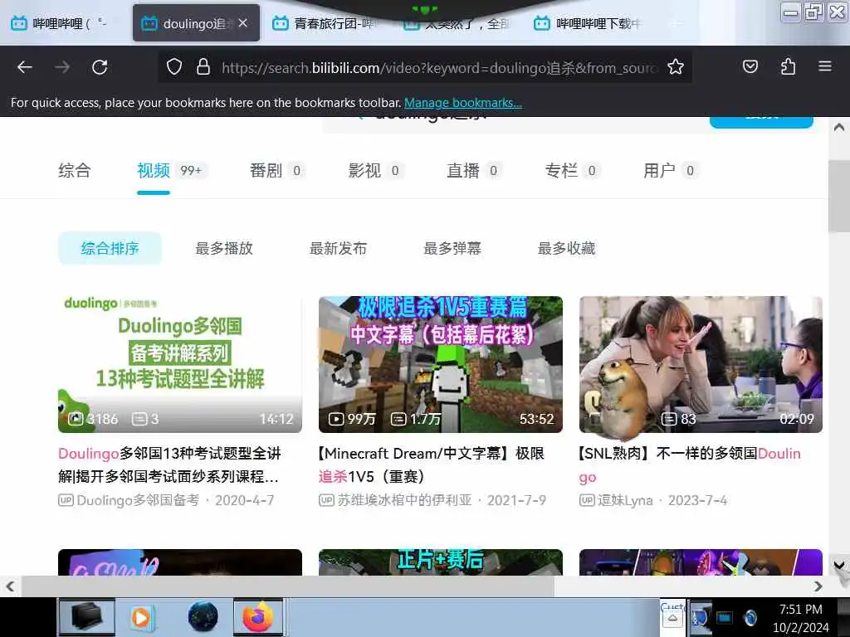Open the extensions puzzle icon
Screen dimensions: 850x637
pos(788,66)
